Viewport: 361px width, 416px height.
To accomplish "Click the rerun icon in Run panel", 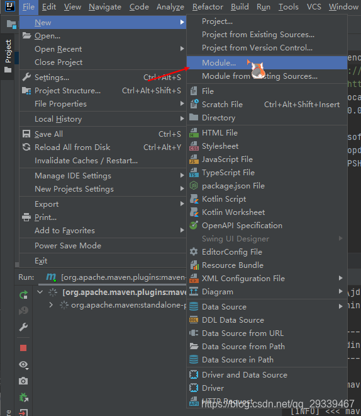I will click(23, 295).
